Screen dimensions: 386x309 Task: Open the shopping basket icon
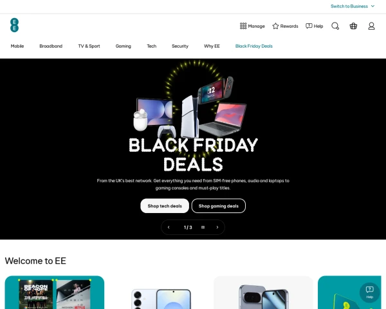(353, 26)
